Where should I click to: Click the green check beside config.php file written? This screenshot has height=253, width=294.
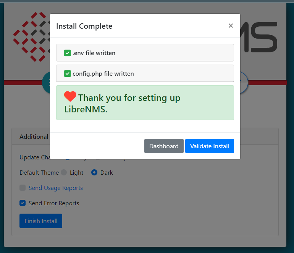68,74
